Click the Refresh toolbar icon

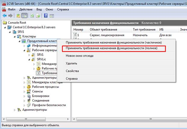(32, 15)
